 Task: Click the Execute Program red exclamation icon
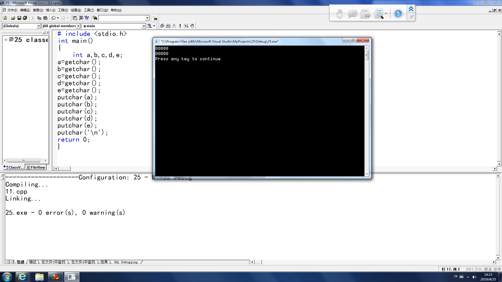click(x=180, y=26)
